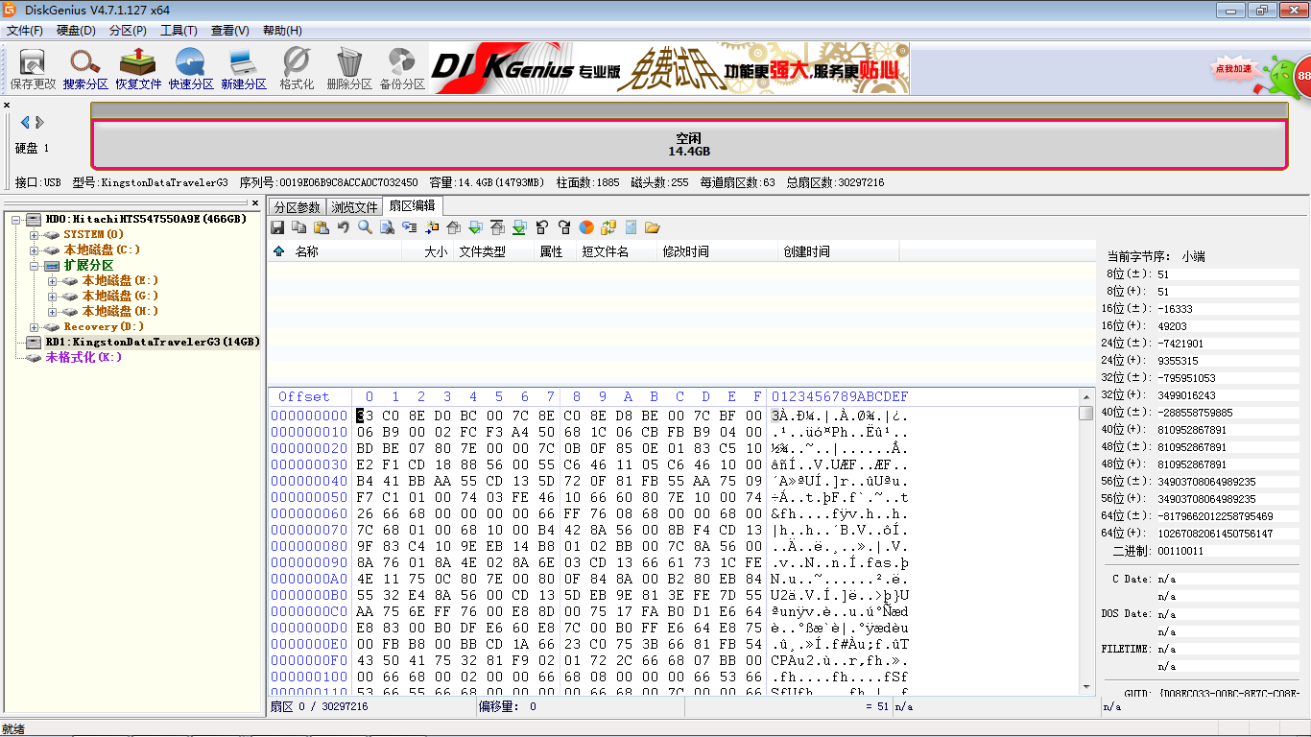Click the copy icon in the sector editor toolbar
1311x737 pixels.
[298, 227]
